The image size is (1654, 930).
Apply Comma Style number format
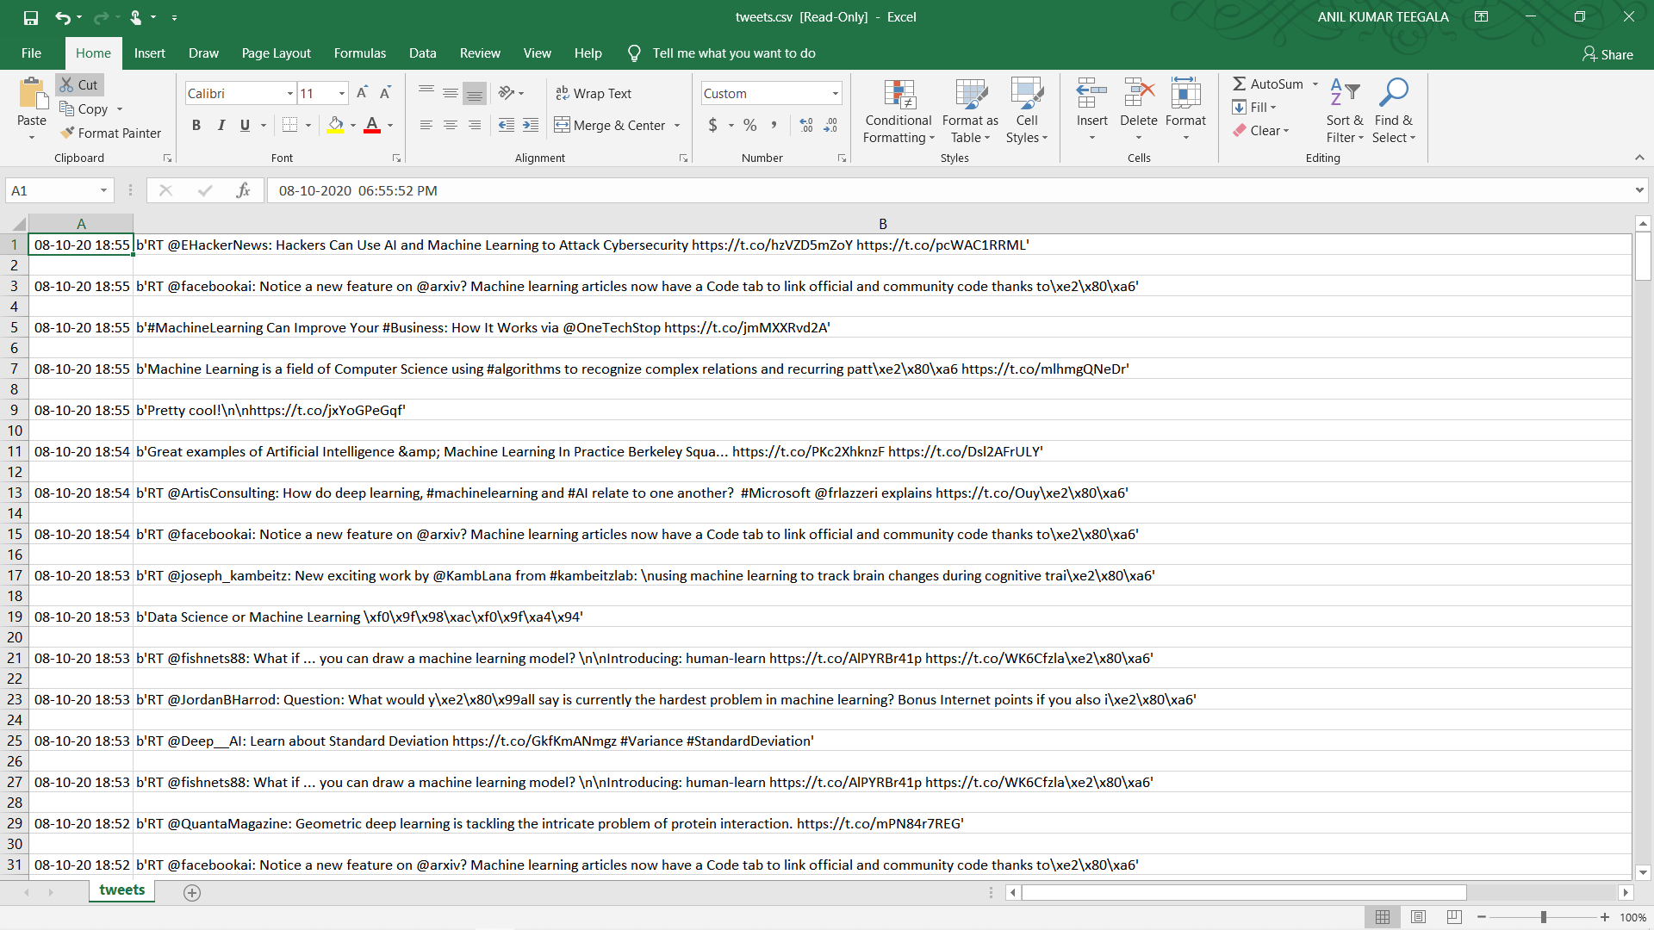tap(774, 125)
